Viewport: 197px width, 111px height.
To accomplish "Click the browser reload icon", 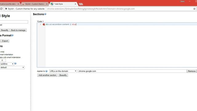I will [1, 9].
